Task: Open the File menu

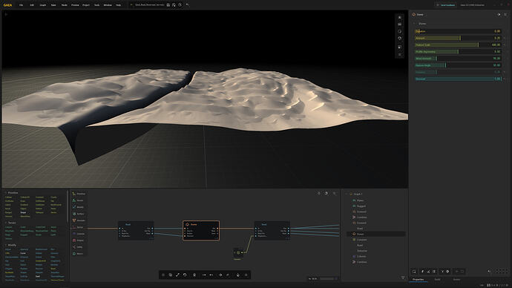Action: pos(21,5)
